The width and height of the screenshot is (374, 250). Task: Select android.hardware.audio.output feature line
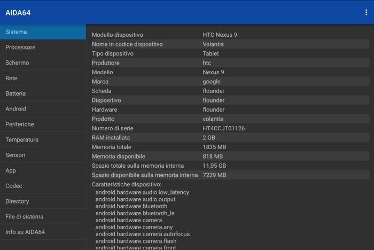tap(136, 199)
